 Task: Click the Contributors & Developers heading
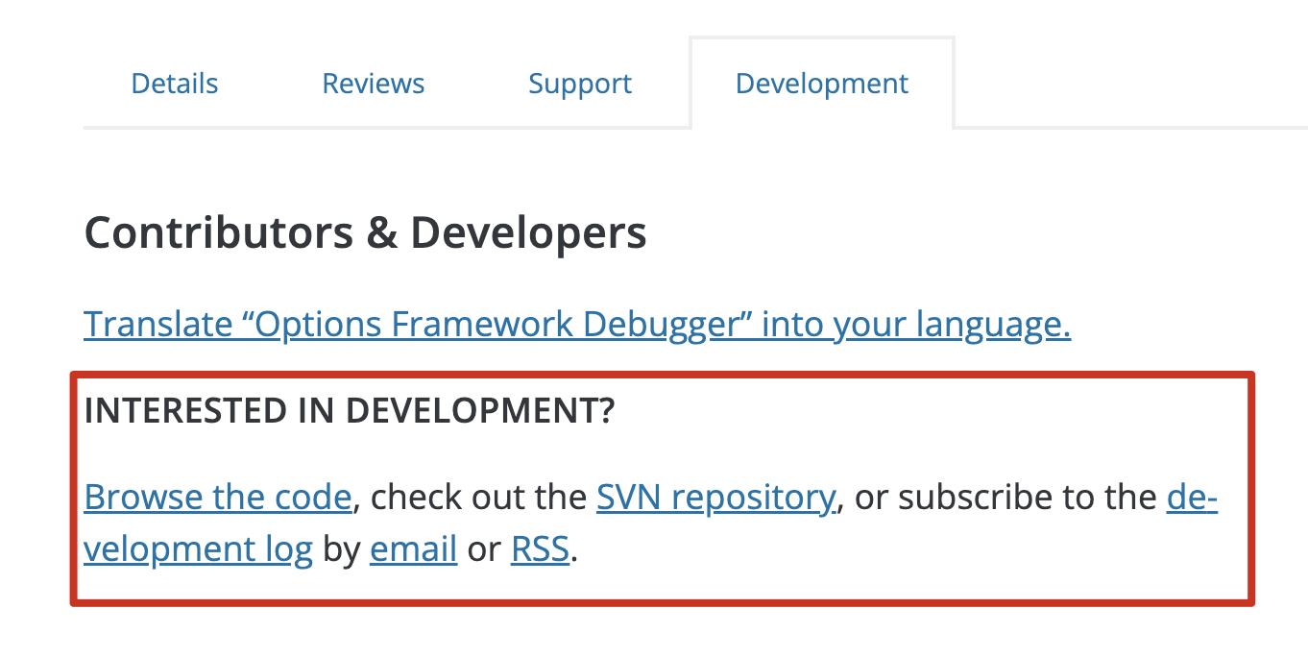click(x=365, y=233)
